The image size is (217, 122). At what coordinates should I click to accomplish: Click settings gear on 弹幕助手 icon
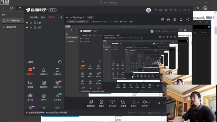click(34, 68)
